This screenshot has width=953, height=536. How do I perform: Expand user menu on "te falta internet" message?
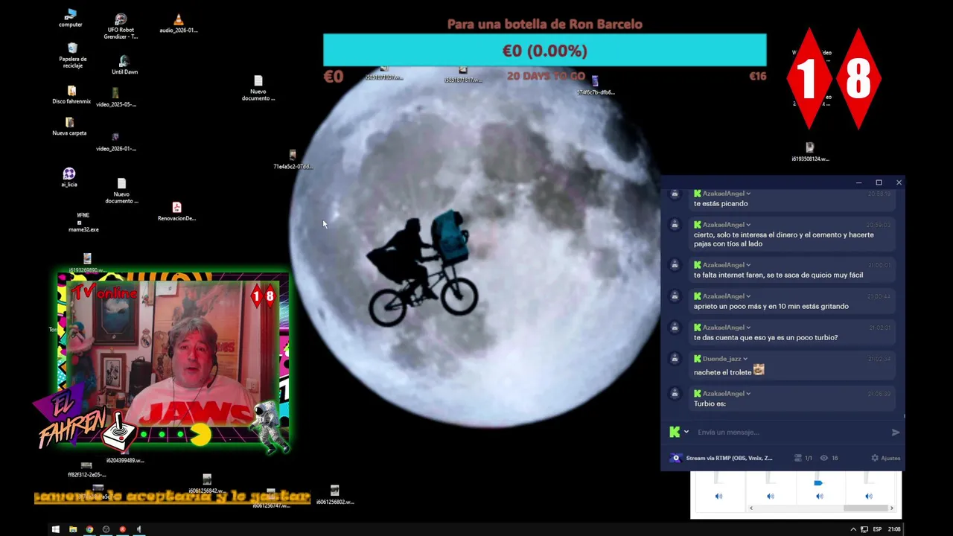click(x=748, y=265)
